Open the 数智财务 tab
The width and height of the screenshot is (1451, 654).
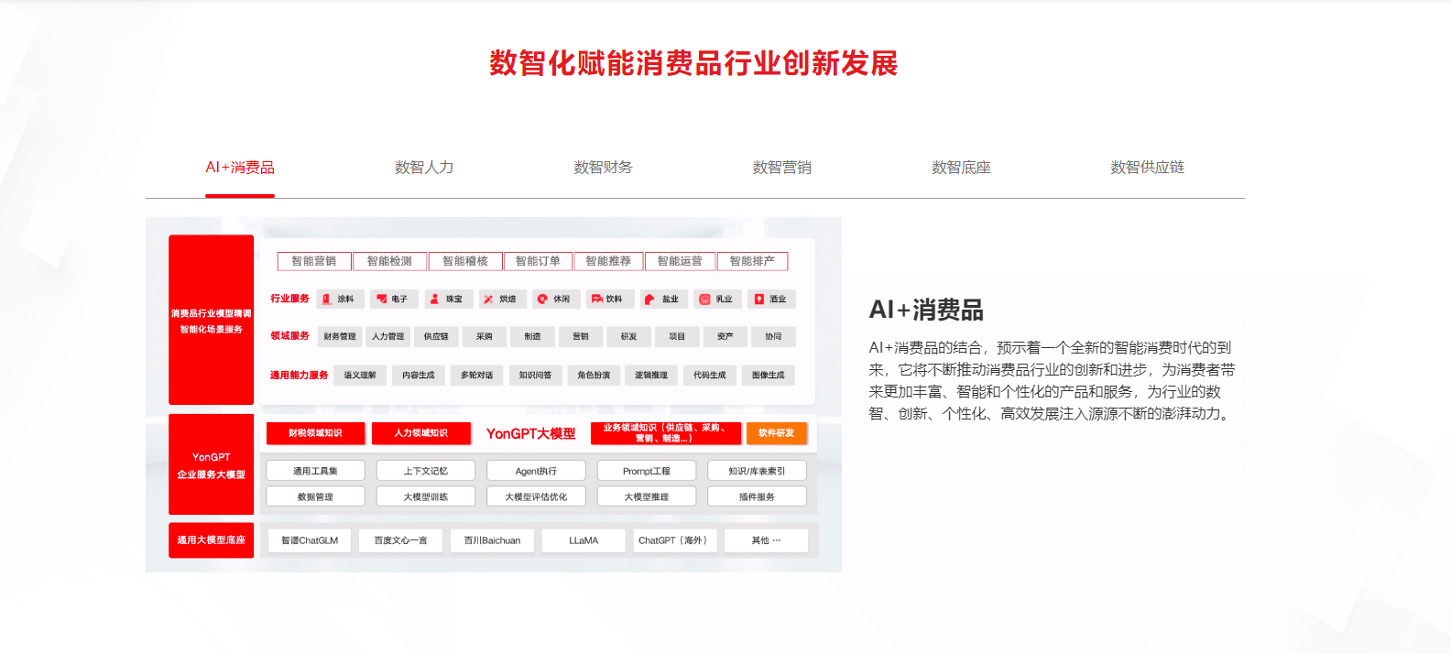(x=603, y=168)
